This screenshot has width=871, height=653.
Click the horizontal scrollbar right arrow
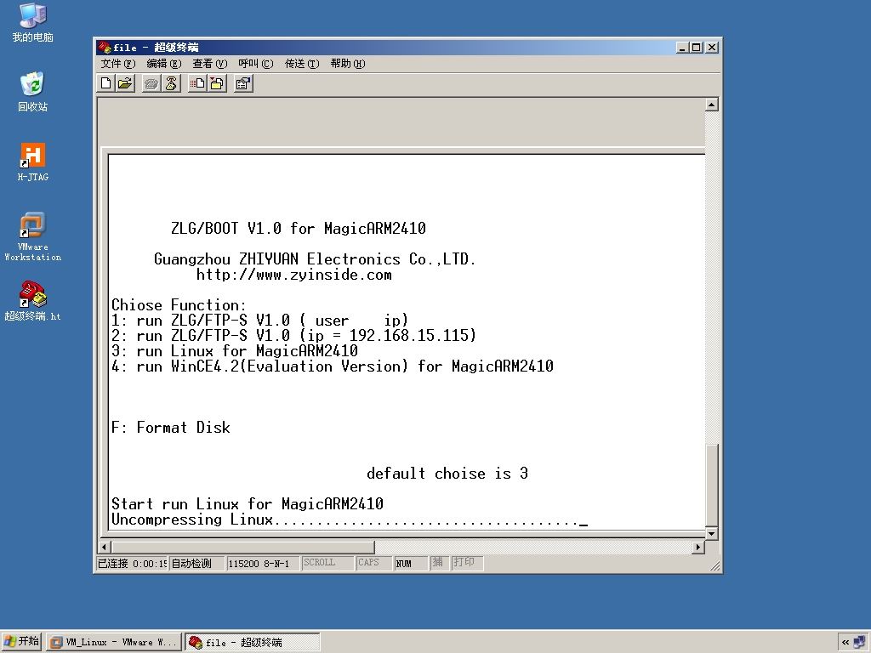(x=698, y=547)
